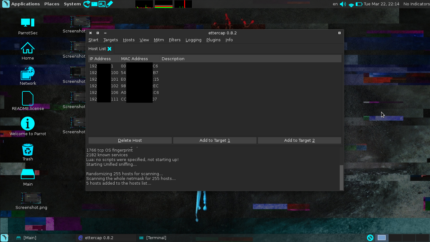This screenshot has height=242, width=430.
Task: Switch to ettercap 0.8.2 taskbar button
Action: pyautogui.click(x=106, y=238)
